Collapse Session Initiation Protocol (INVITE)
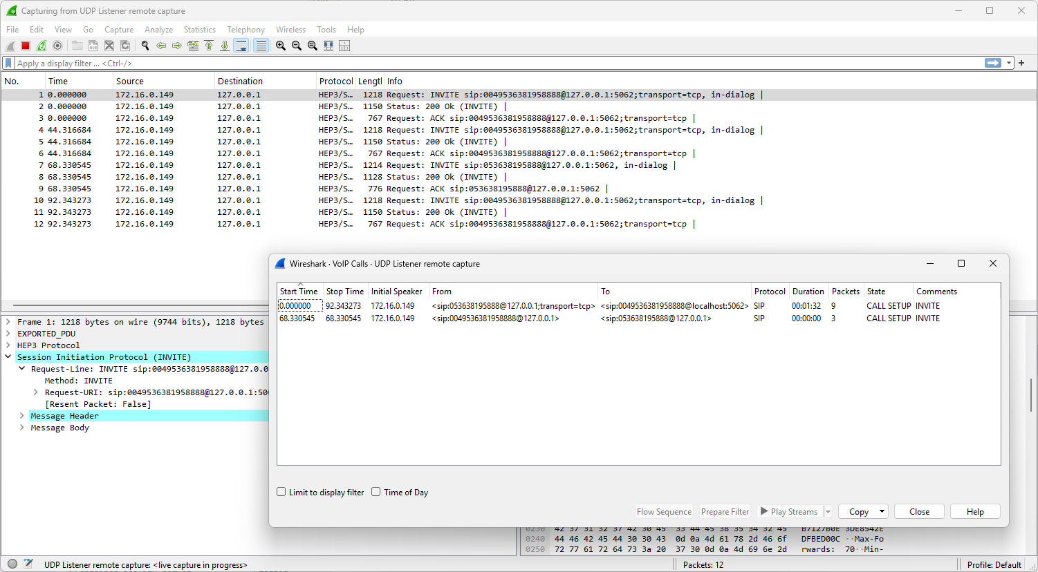Screen dimensions: 1038x572 tap(8, 357)
